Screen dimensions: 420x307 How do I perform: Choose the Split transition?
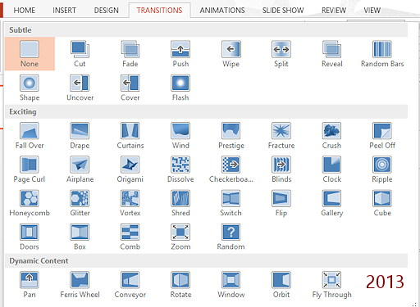pyautogui.click(x=281, y=54)
